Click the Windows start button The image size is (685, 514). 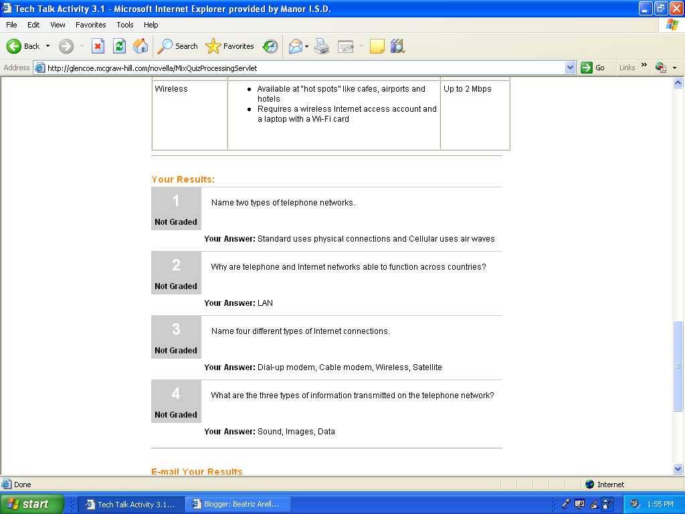[32, 505]
